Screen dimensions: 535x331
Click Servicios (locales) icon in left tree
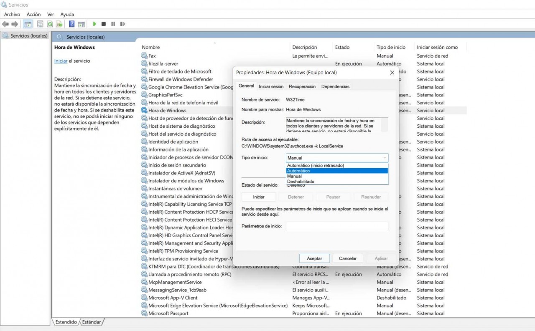pyautogui.click(x=5, y=36)
